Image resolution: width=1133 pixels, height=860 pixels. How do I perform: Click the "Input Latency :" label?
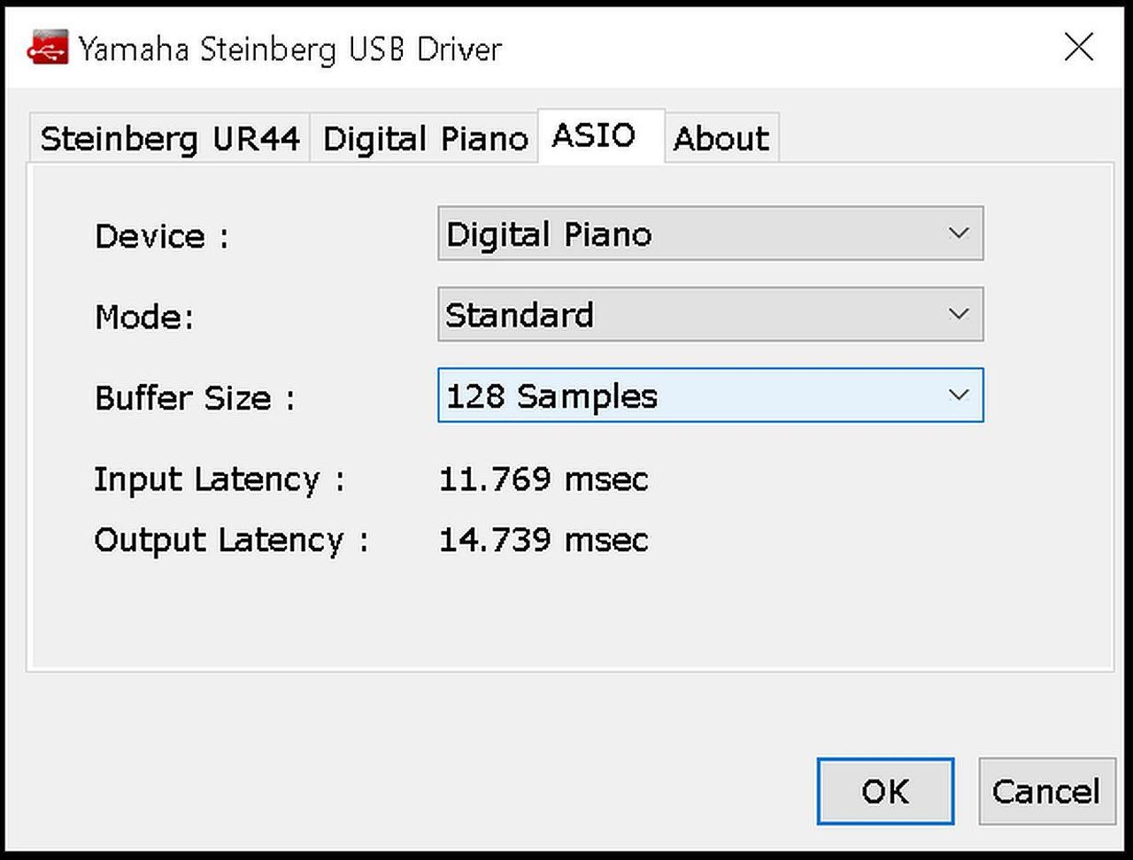click(219, 480)
